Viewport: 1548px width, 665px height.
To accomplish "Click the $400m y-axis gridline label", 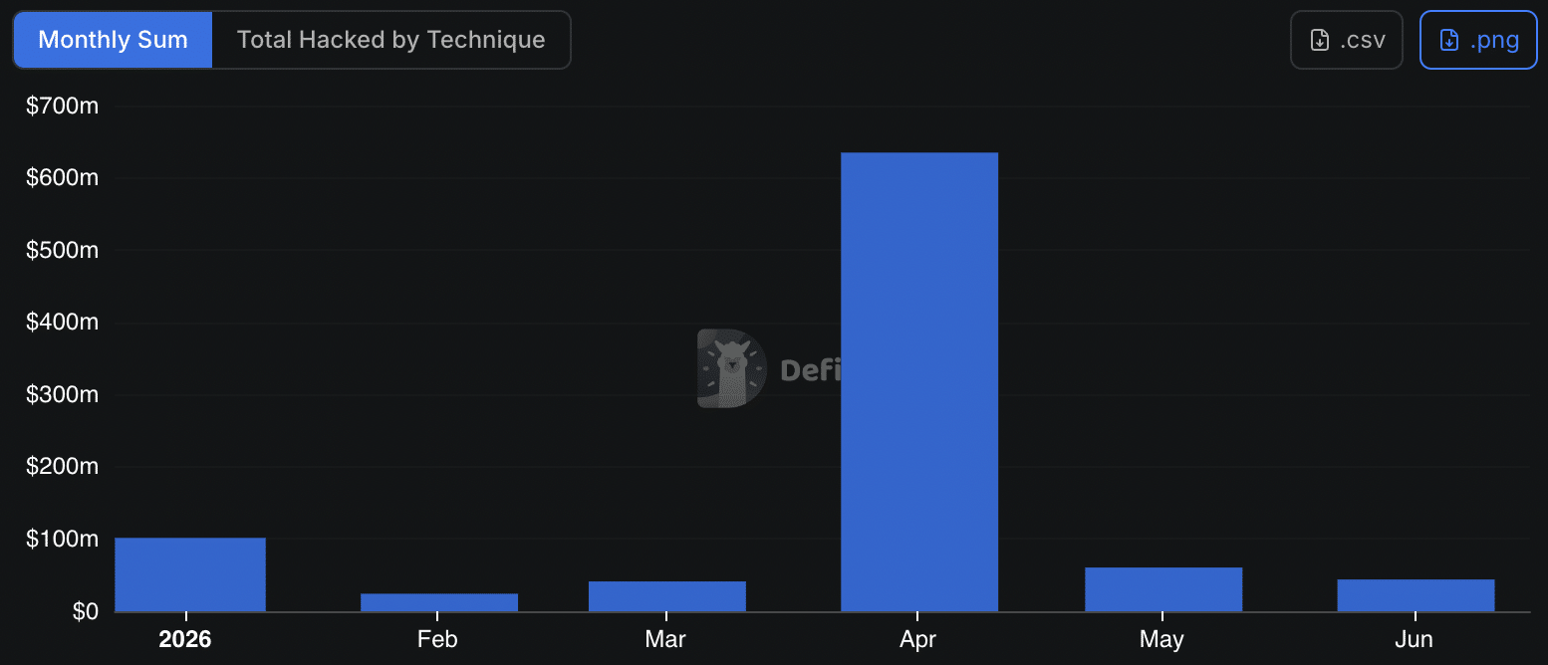I will coord(63,323).
